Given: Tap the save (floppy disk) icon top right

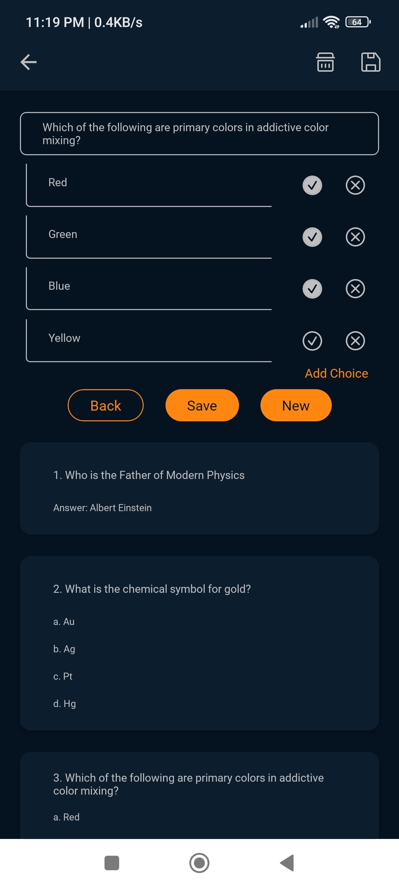Looking at the screenshot, I should point(371,62).
